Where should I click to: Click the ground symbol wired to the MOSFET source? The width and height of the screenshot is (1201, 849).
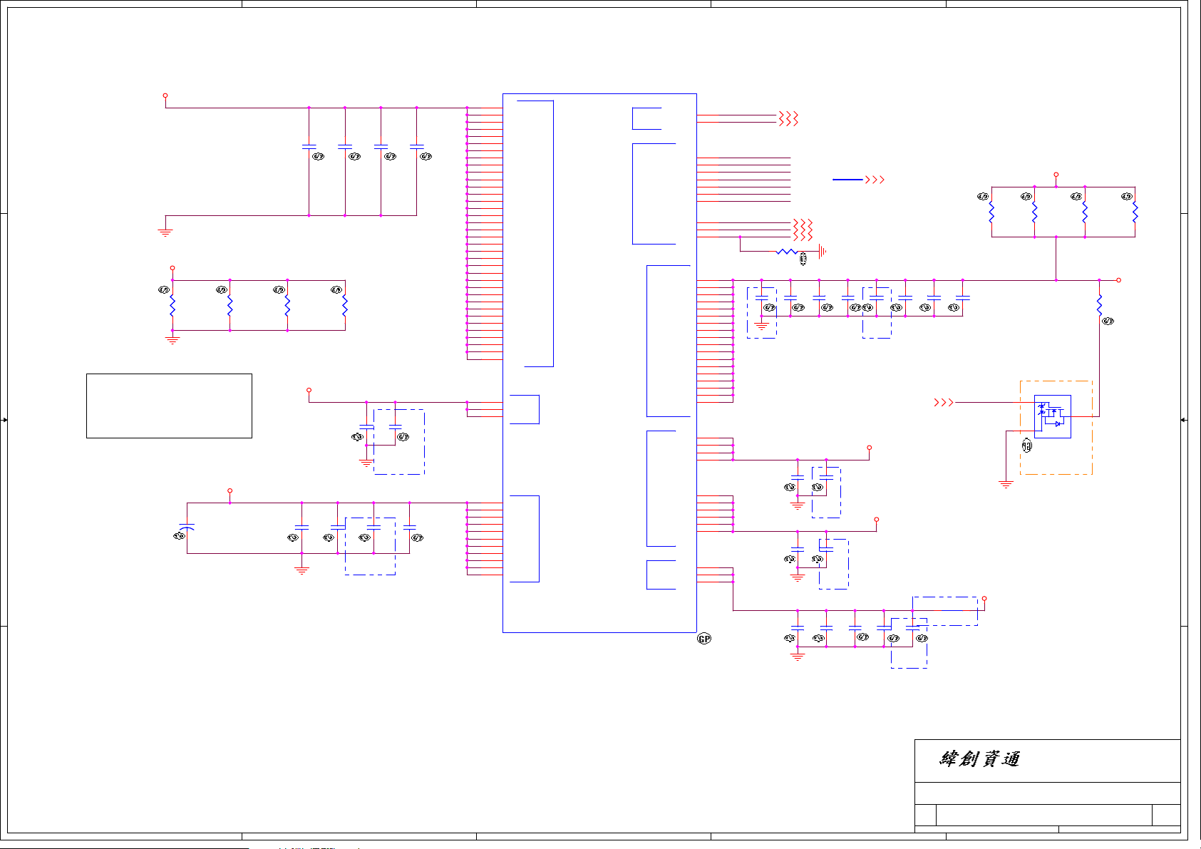pos(1006,485)
